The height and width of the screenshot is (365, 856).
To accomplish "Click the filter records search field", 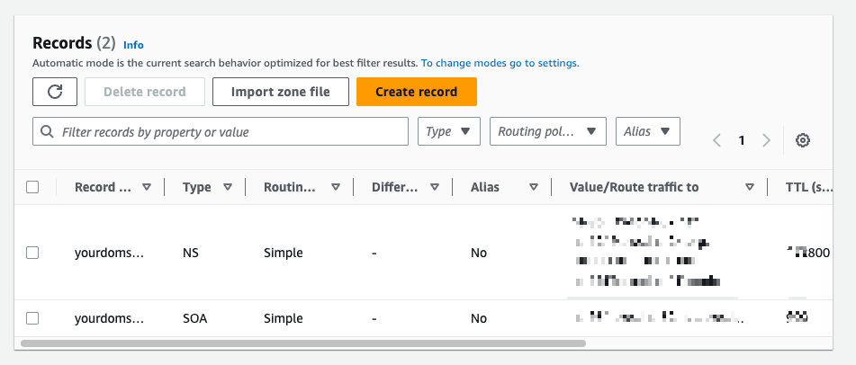I will coord(221,131).
